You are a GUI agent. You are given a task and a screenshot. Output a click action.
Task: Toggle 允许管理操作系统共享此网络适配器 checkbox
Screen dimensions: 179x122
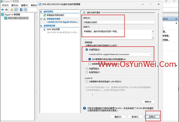point(89,59)
